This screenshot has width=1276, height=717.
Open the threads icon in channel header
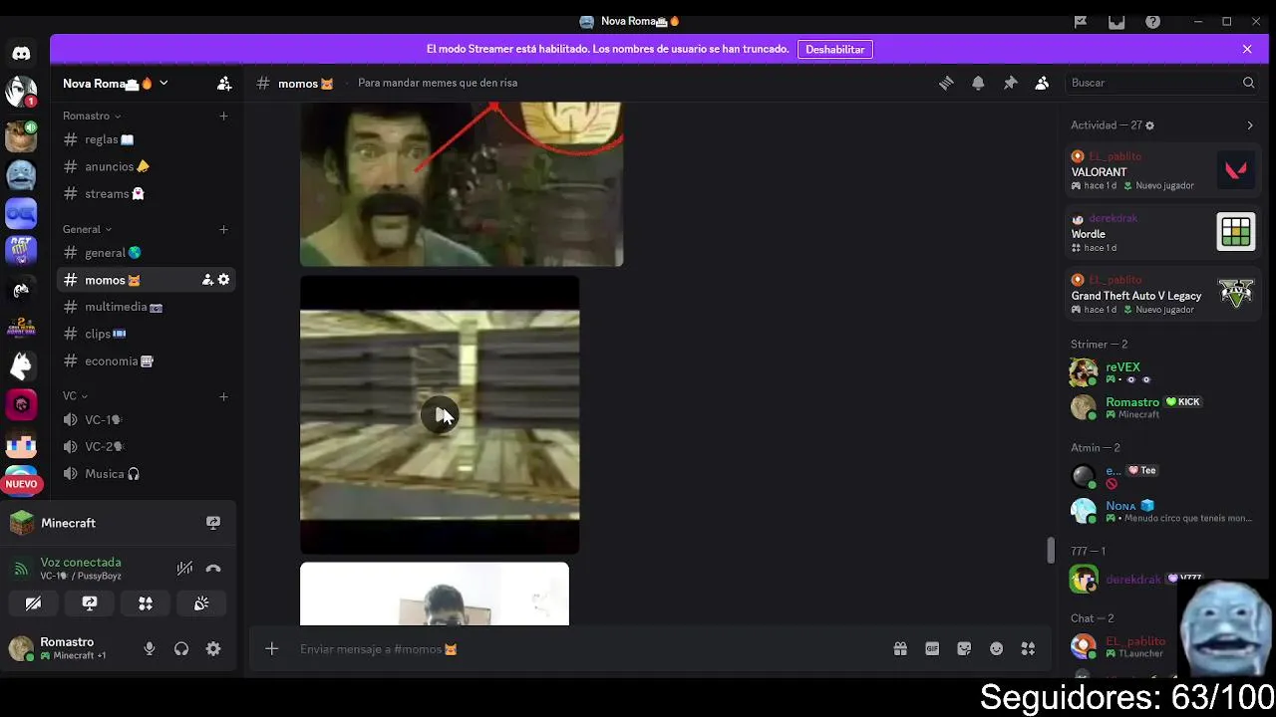[x=946, y=84]
